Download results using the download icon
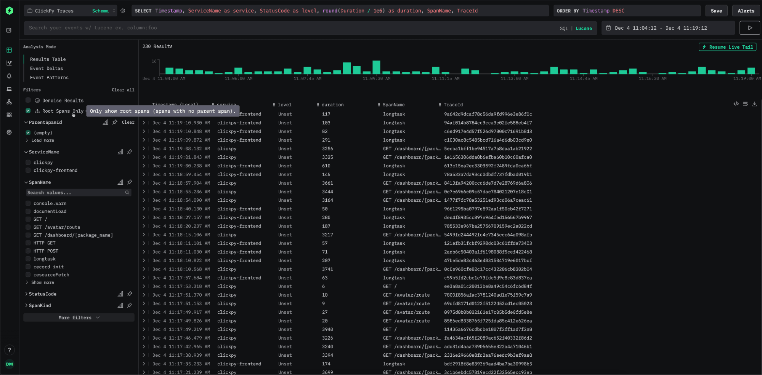The height and width of the screenshot is (375, 762). pos(754,104)
